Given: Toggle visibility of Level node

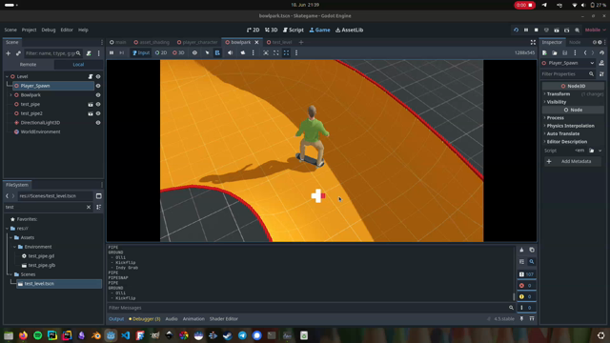Looking at the screenshot, I should pos(98,76).
